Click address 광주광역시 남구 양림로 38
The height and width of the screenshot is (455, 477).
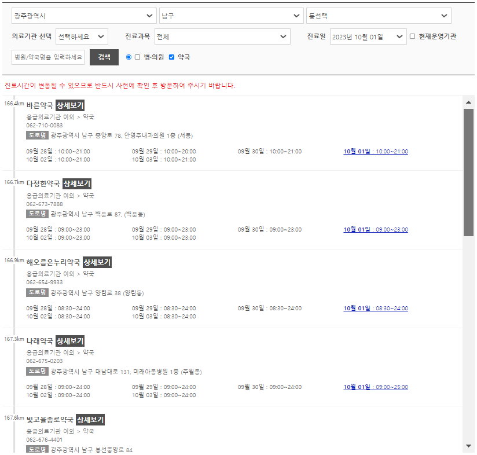97,293
